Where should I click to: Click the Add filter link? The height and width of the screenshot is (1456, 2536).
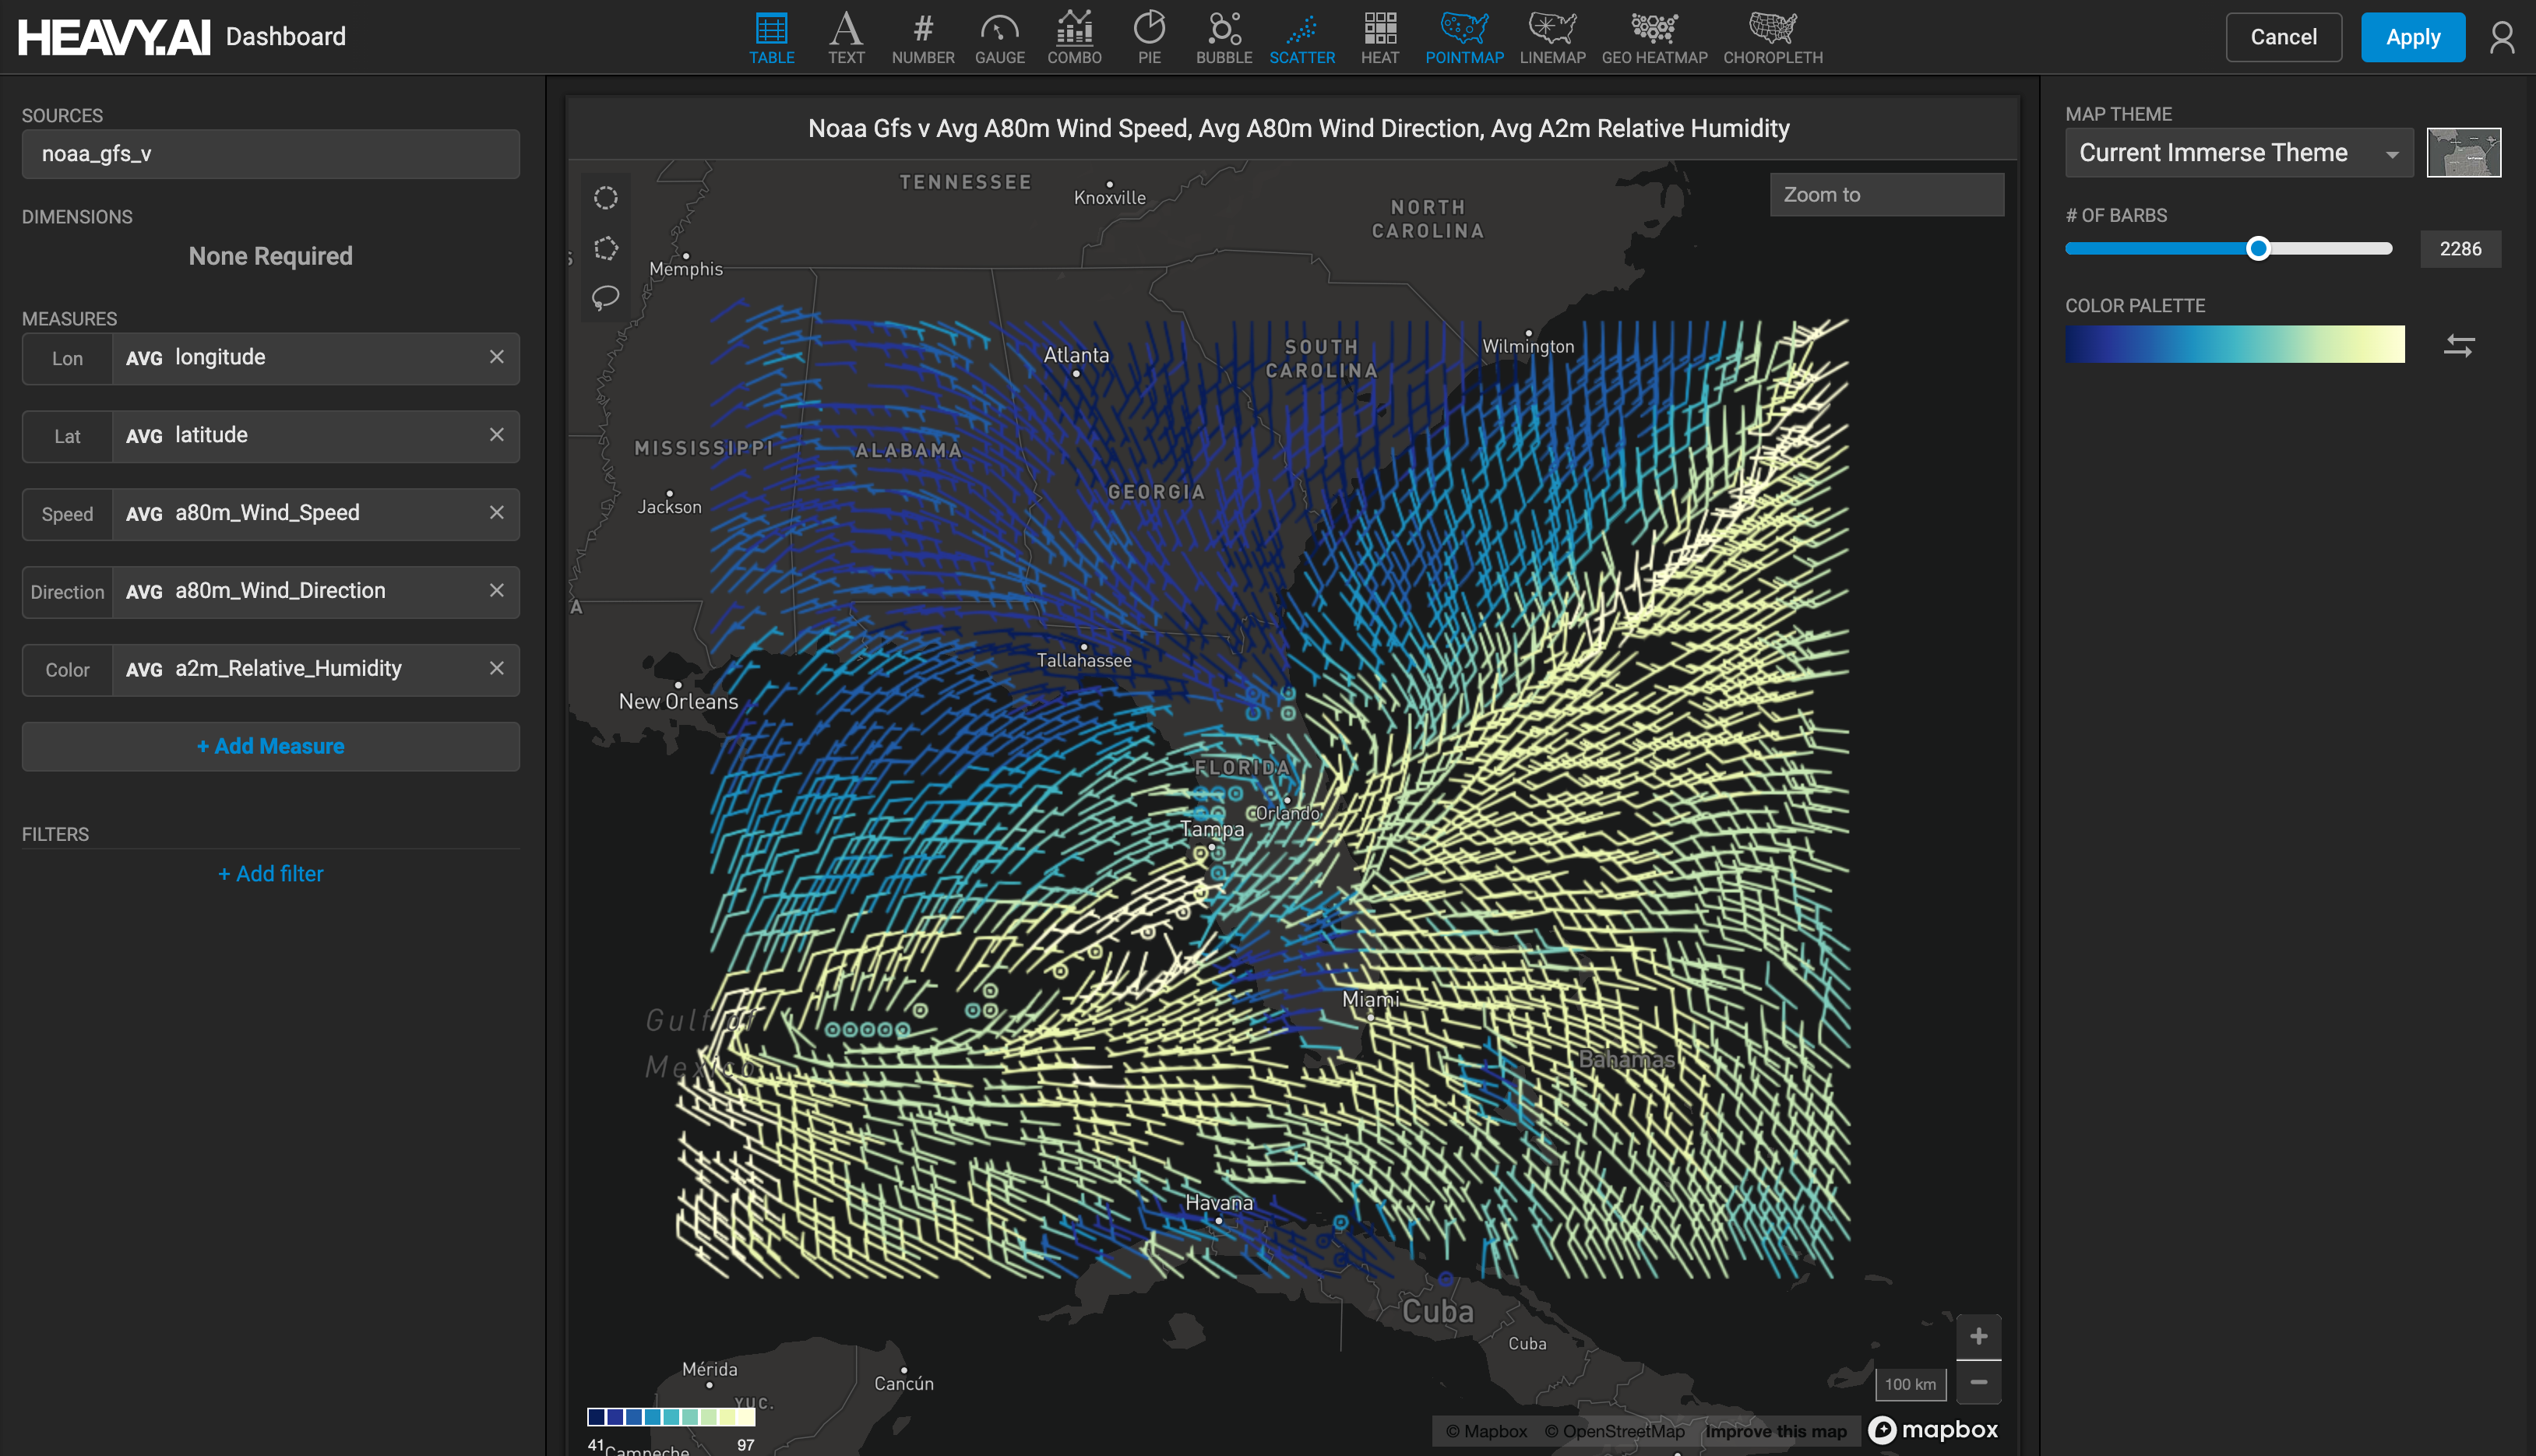pos(270,874)
